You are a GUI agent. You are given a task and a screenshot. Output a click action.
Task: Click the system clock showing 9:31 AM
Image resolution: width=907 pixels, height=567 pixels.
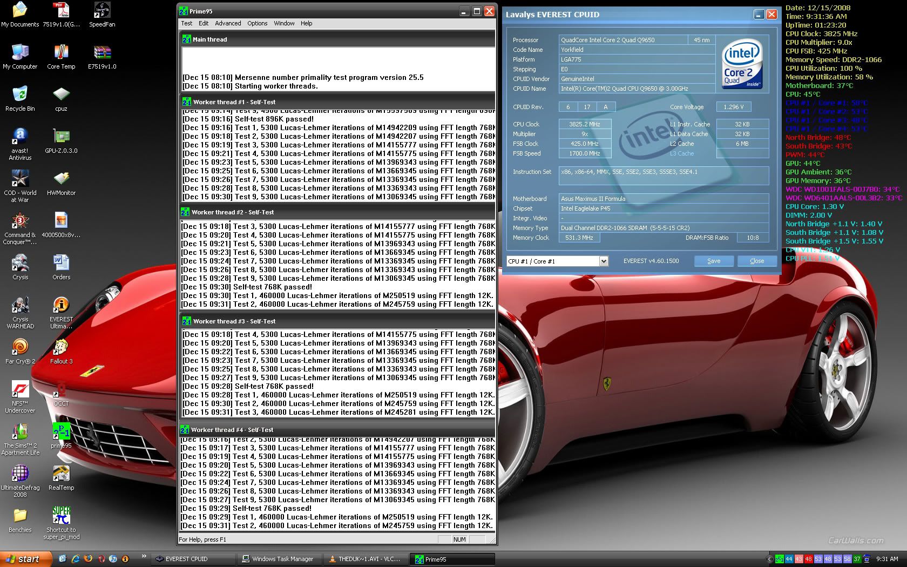888,559
